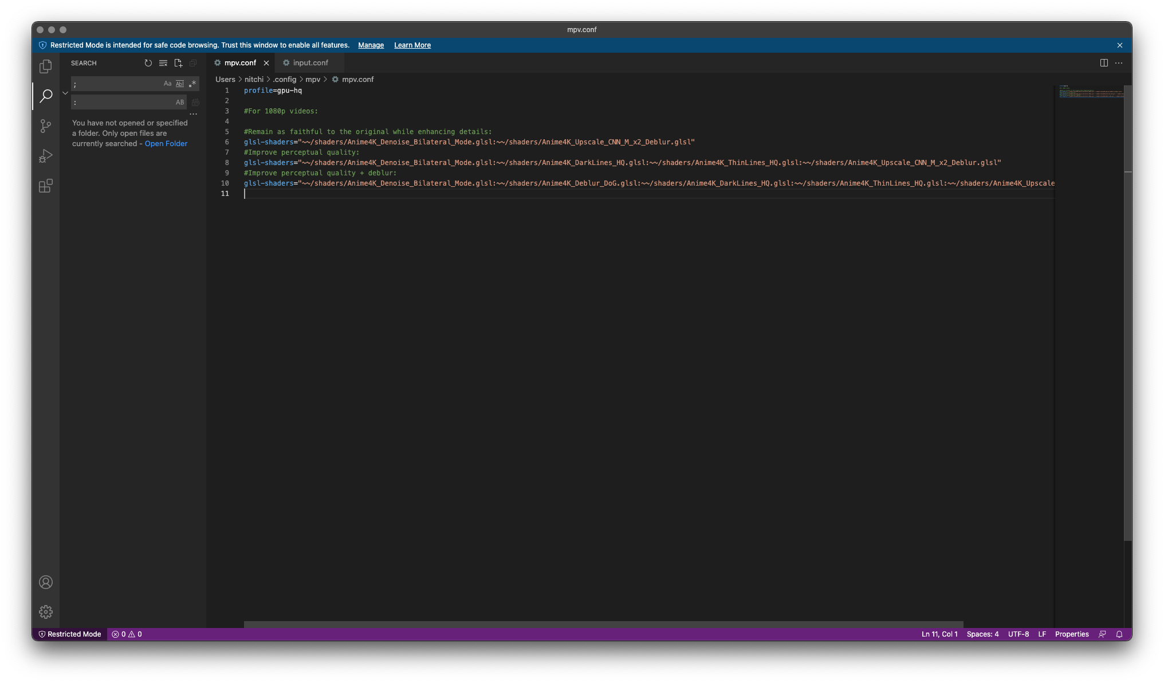Screen dimensions: 1164x683
Task: Click the Clear Search Results icon
Action: click(163, 63)
